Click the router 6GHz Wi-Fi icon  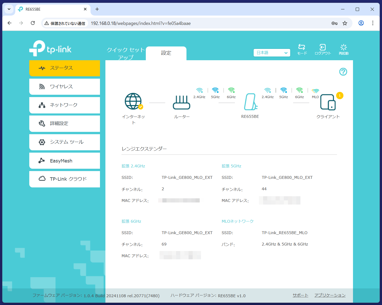pos(231,90)
